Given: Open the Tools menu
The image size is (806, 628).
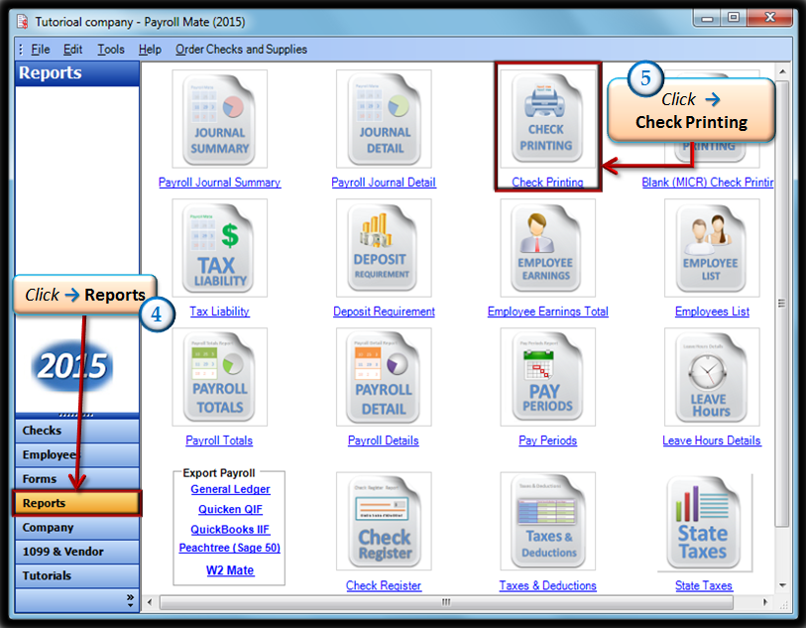Looking at the screenshot, I should point(111,50).
